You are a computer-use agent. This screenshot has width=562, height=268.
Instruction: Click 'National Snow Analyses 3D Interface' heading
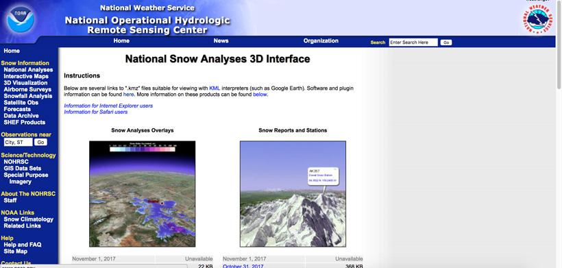pos(217,59)
